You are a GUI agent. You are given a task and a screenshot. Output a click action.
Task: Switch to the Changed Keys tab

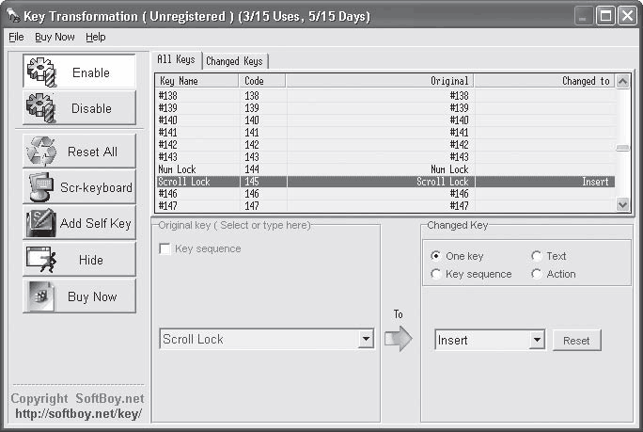pos(235,61)
